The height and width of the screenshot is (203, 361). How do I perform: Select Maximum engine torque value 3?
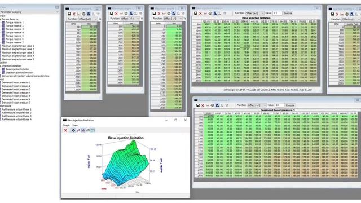click(18, 52)
